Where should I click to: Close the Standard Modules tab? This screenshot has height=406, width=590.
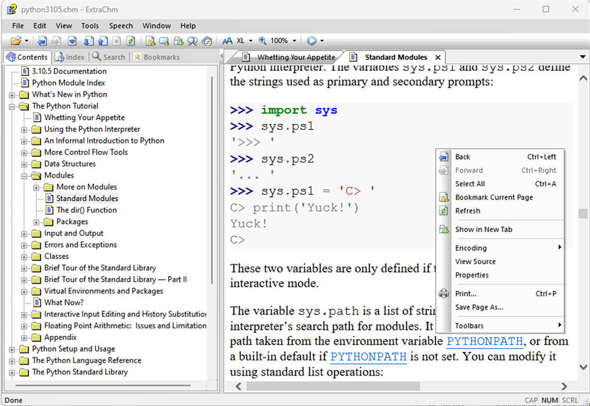(x=438, y=57)
